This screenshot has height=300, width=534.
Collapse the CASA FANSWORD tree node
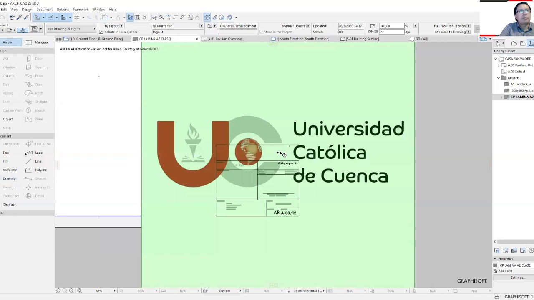tap(496, 59)
